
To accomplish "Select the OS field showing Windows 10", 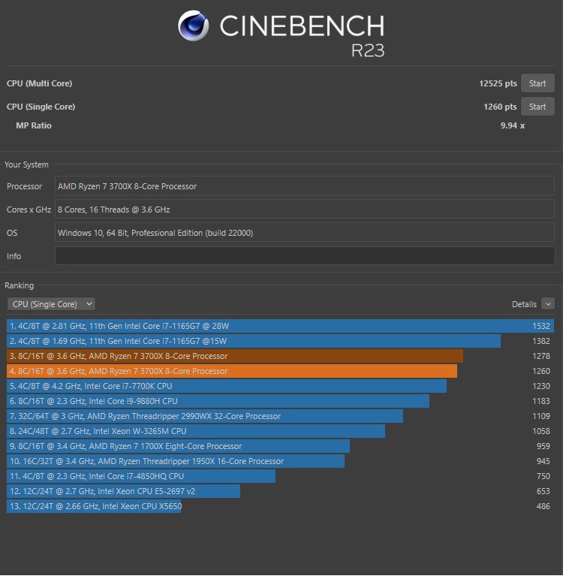I will (305, 232).
